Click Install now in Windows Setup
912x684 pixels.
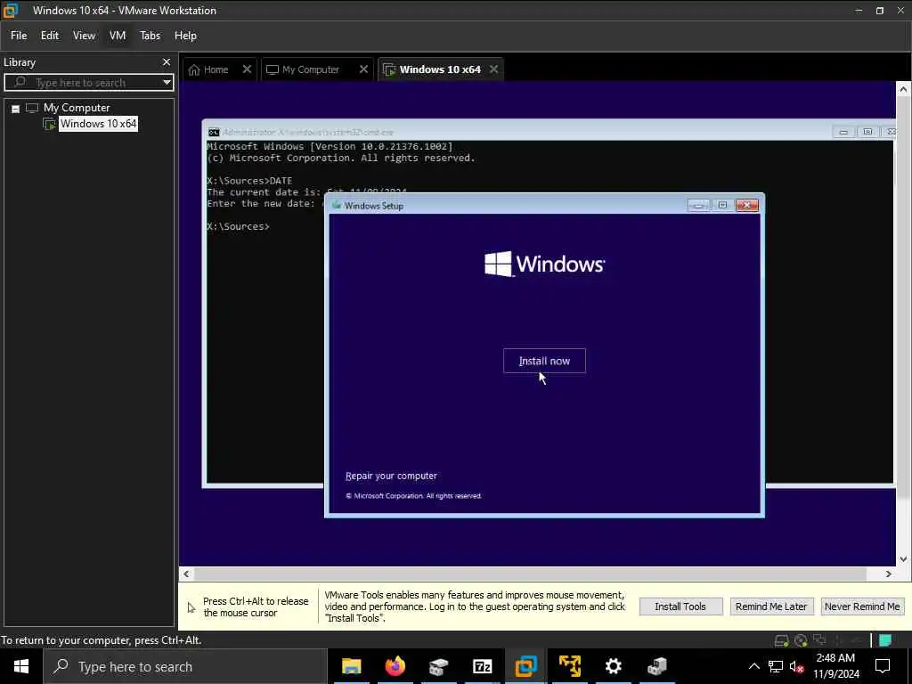coord(544,361)
